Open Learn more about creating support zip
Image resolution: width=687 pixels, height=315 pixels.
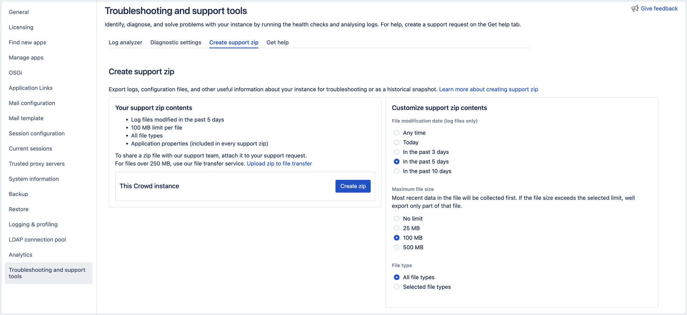(x=488, y=89)
